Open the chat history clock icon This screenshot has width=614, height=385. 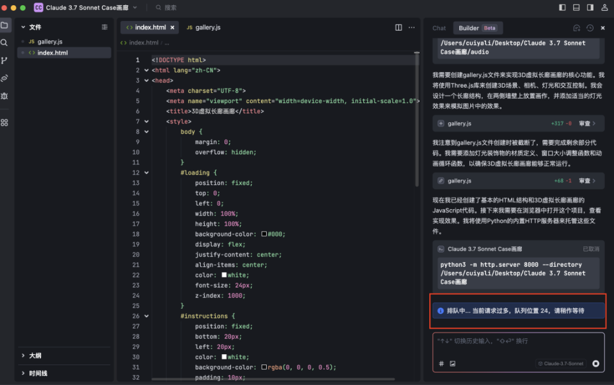[x=590, y=27]
